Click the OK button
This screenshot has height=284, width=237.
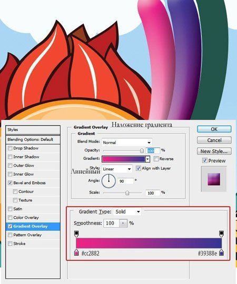(x=214, y=129)
